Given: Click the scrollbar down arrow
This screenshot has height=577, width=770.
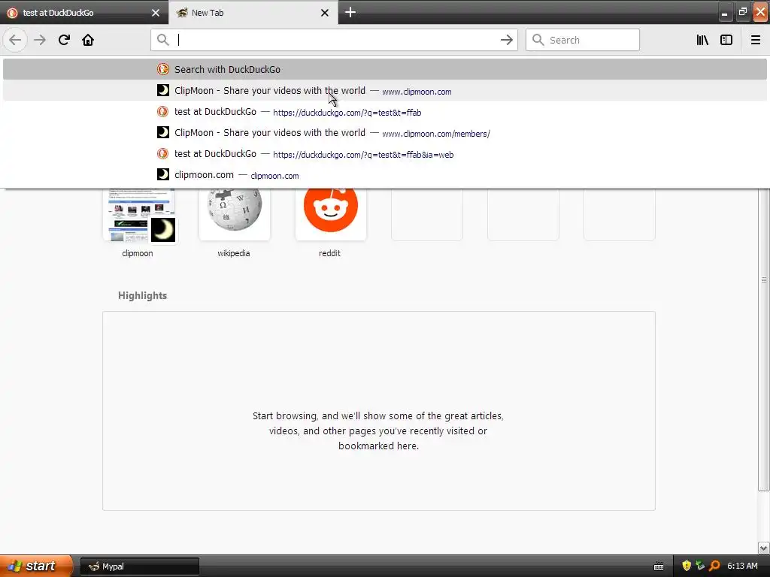Looking at the screenshot, I should click(x=764, y=548).
